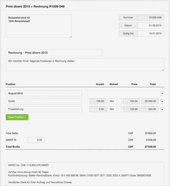Click the address text area
Image resolution: width=170 pixels, height=186 pixels.
tap(38, 26)
